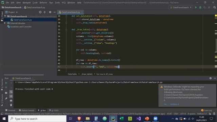
Task: Start debugging with the bug icon
Action: point(200,7)
